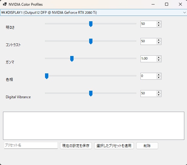Open the display selection dropdown
Image resolution: width=187 pixels, height=165 pixels.
(93, 13)
